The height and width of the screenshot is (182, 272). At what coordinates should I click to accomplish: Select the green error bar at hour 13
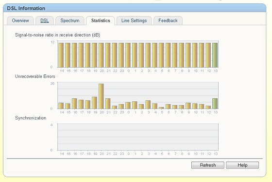coord(215,104)
